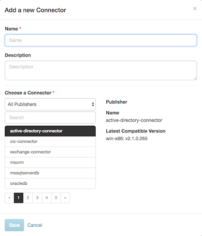202x236 pixels.
Task: Navigate to page 5 of connectors
Action: pos(56,198)
